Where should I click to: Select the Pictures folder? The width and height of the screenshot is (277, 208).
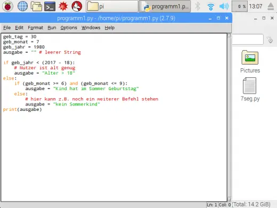(250, 61)
